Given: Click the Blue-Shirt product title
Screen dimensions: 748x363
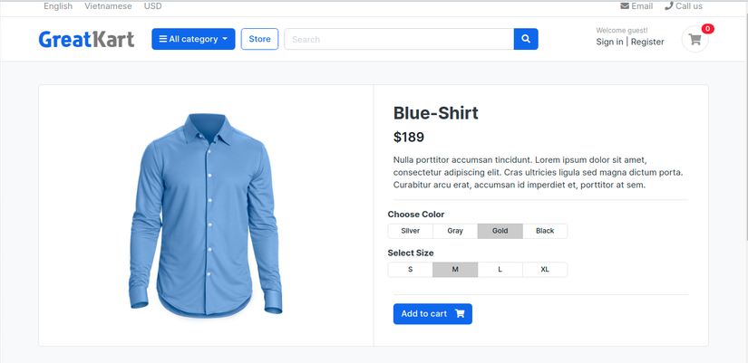Looking at the screenshot, I should pyautogui.click(x=435, y=113).
